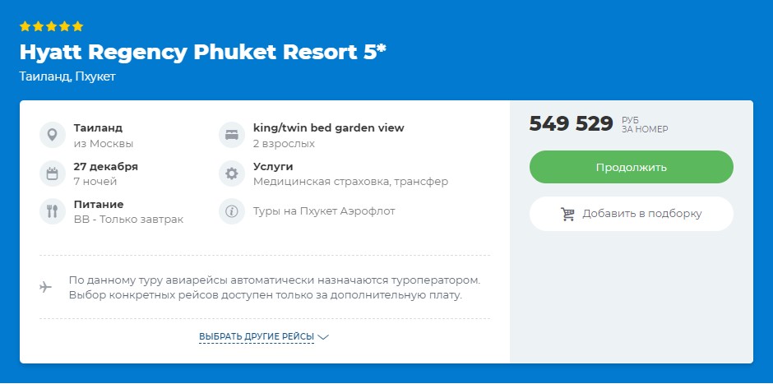Click Медицинская страховка, трансфер services text
Viewport: 773px width, 384px height.
tap(350, 181)
